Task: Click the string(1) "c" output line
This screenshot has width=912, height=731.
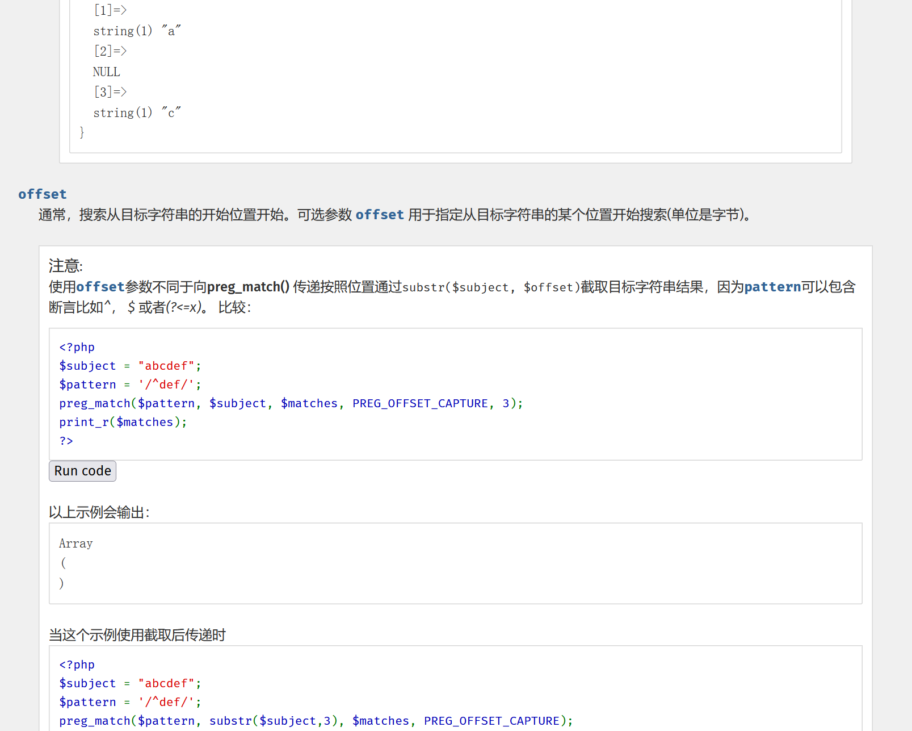Action: point(137,112)
